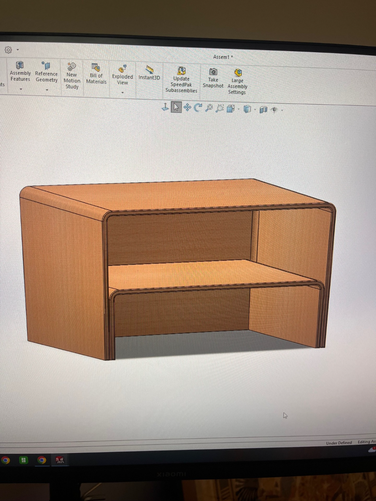Expand the Exploded View dropdown arrow
The image size is (376, 501).
click(123, 93)
